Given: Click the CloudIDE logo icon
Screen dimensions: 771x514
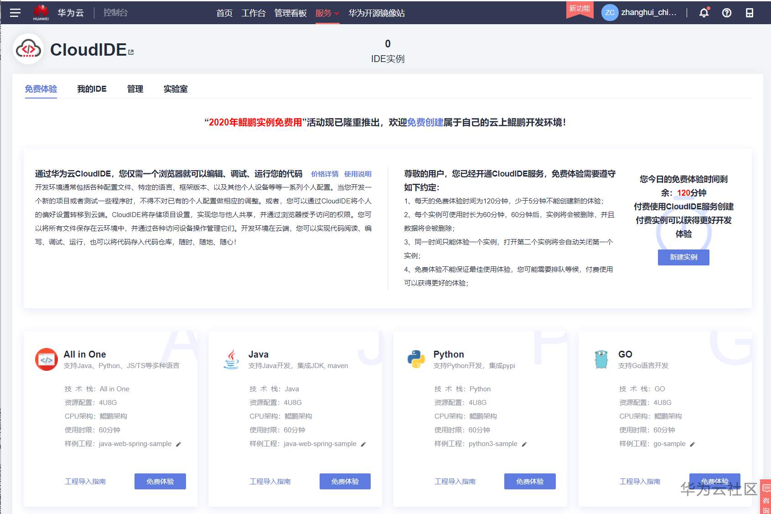Looking at the screenshot, I should tap(28, 49).
